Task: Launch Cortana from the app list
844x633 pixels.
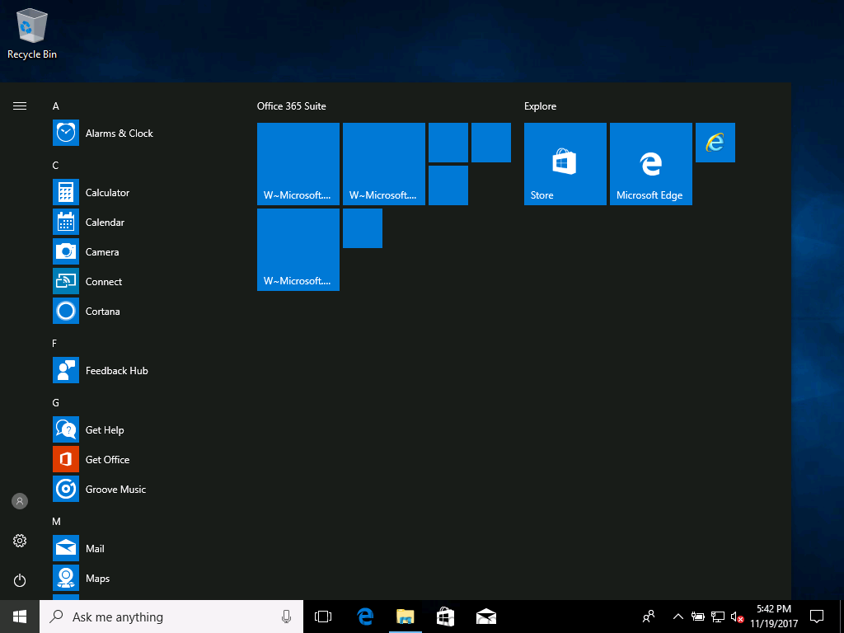Action: click(66, 311)
